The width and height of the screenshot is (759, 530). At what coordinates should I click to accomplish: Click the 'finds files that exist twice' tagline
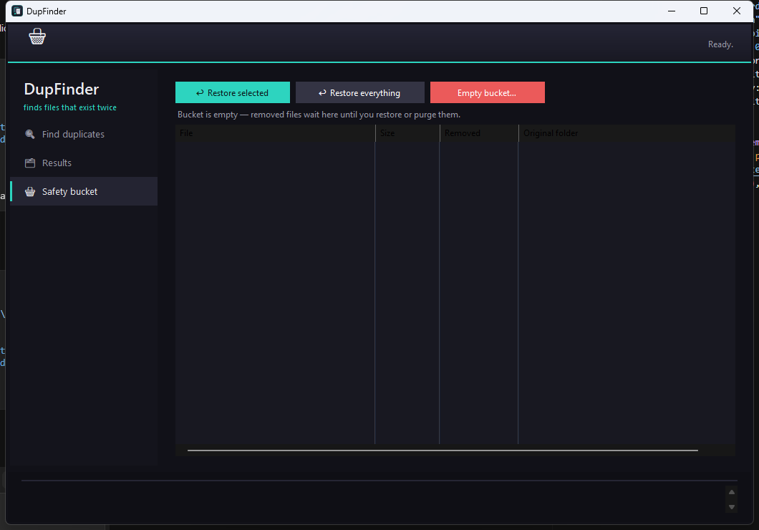pos(70,107)
